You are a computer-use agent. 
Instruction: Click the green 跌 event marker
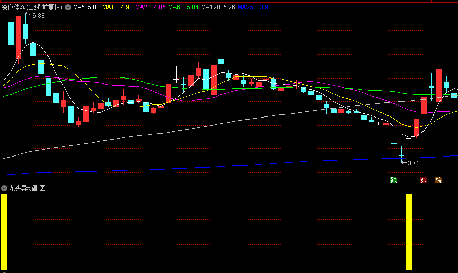(x=393, y=180)
